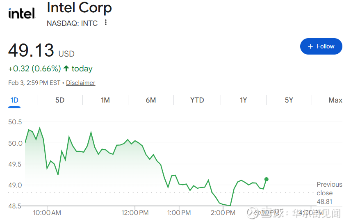Switch to the 5Y chart tab

(x=289, y=100)
